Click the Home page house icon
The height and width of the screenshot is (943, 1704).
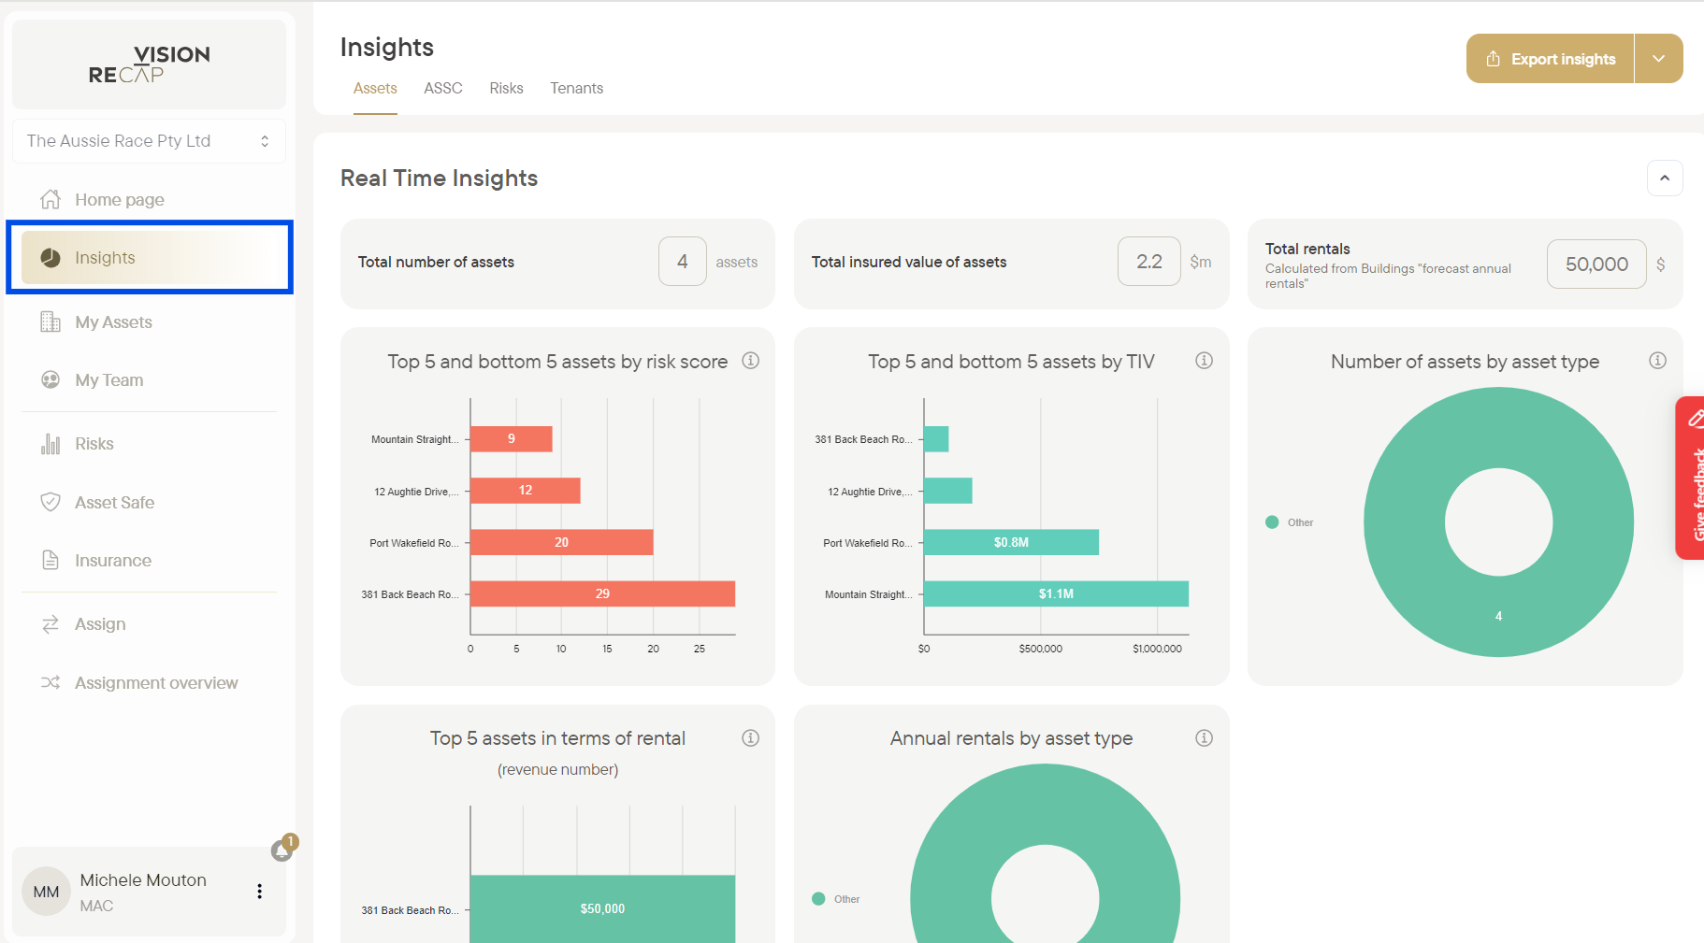51,199
